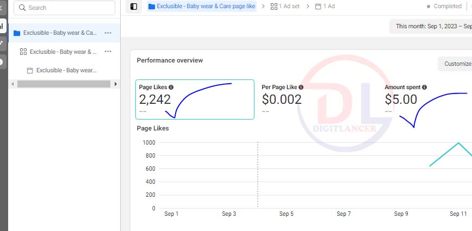Click the info icon next to Page Likes
Image resolution: width=472 pixels, height=231 pixels.
(171, 87)
